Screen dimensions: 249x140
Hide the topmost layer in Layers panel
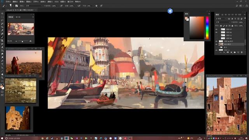[x=216, y=30]
